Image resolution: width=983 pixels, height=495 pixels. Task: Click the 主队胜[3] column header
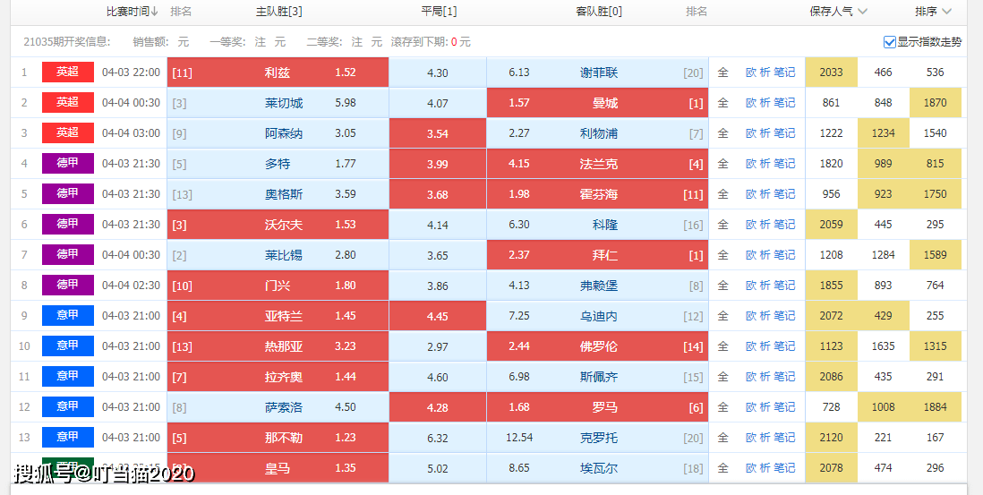279,12
